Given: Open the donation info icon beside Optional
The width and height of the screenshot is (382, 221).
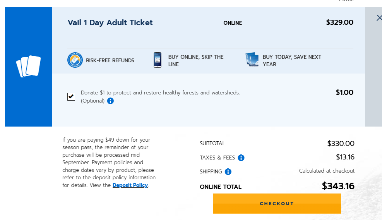Looking at the screenshot, I should [110, 101].
